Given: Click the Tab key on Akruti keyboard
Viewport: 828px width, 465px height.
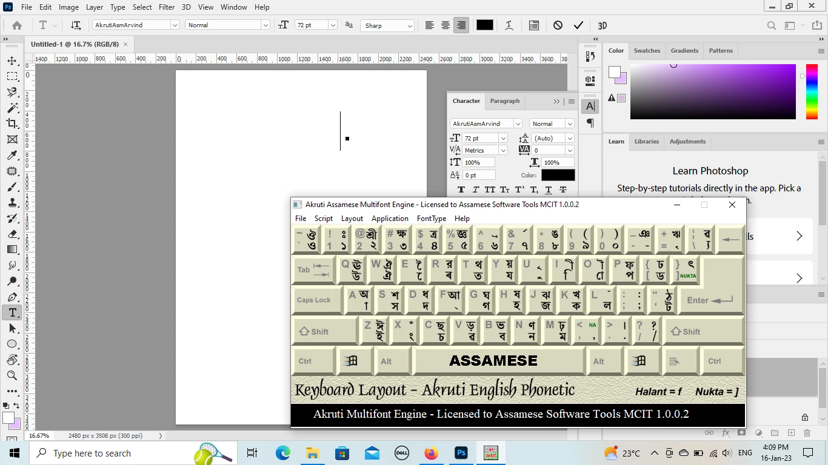Looking at the screenshot, I should pyautogui.click(x=313, y=269).
